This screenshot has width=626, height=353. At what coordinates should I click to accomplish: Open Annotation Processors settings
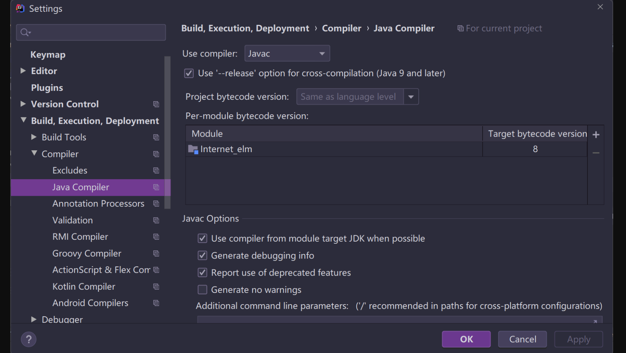pos(98,204)
